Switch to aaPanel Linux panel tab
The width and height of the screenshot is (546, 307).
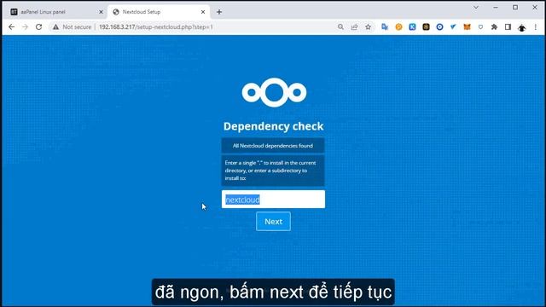coord(55,12)
